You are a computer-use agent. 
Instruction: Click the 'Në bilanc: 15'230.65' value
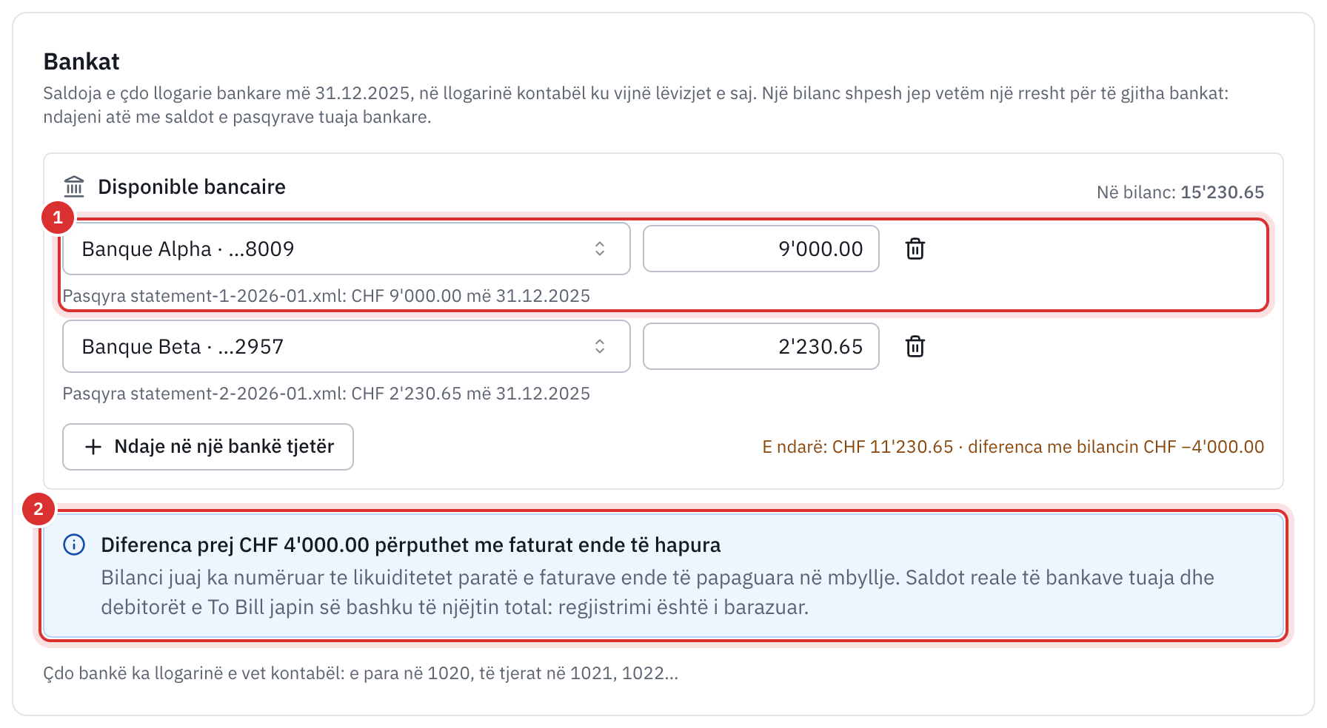coord(1180,192)
